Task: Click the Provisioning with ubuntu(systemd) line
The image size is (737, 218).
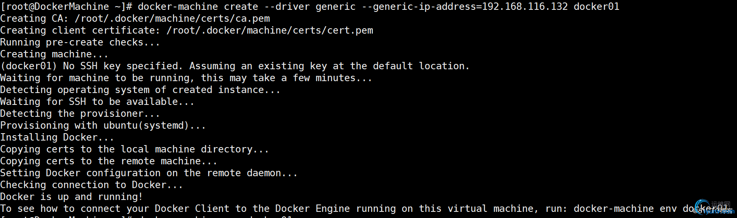Action: (x=103, y=125)
